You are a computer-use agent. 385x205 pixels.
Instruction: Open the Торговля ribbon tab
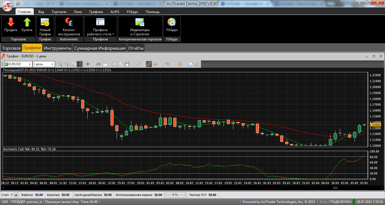tap(59, 12)
